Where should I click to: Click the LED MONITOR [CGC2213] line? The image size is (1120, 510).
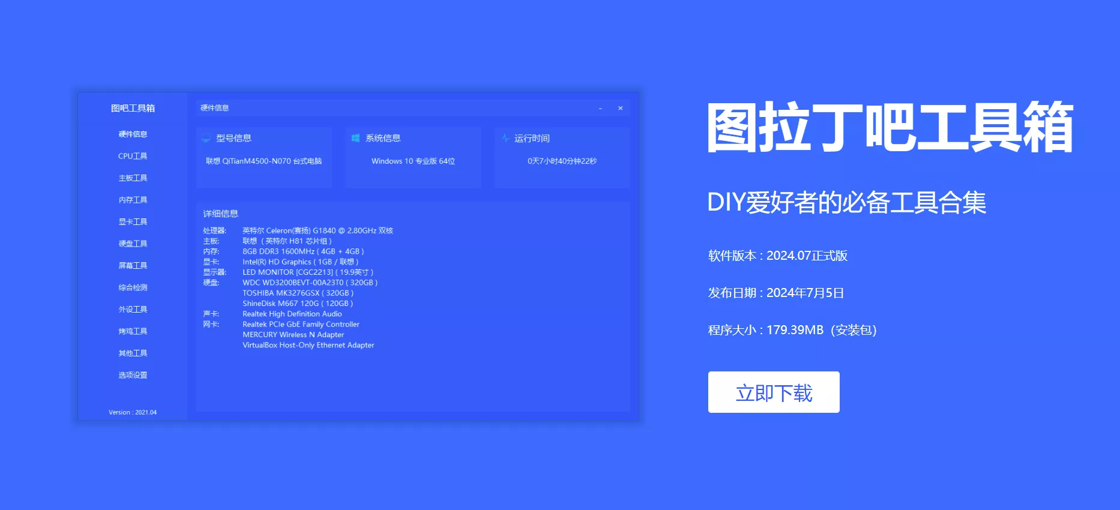308,272
